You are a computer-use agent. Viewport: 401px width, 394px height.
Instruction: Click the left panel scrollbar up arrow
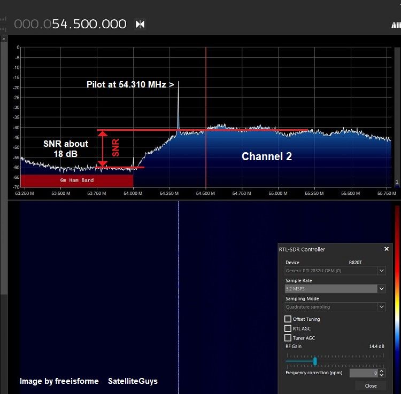pos(4,39)
